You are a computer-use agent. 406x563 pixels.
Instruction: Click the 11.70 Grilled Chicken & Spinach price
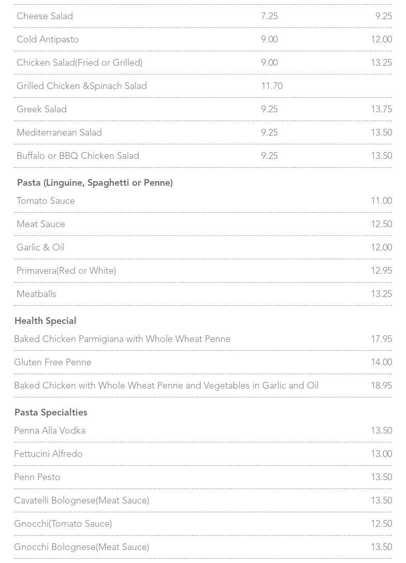point(272,86)
